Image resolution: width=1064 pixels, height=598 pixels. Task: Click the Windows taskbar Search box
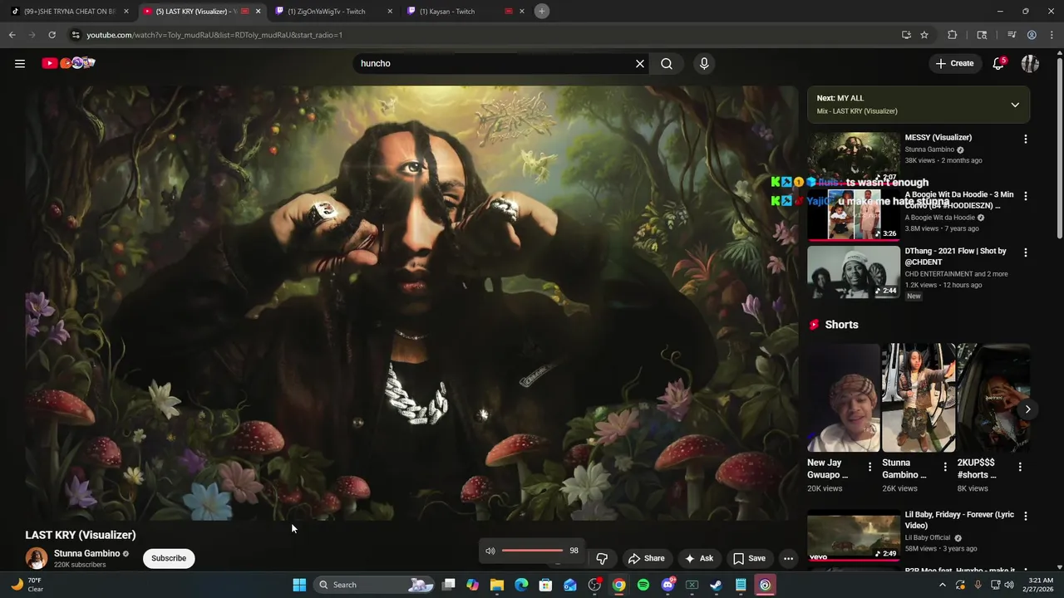pos(375,585)
